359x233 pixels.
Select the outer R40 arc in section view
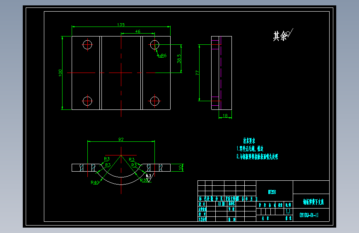(121, 184)
